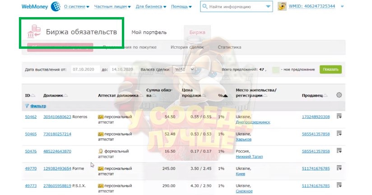Click персональный аттестат icon in row 50465
The image size is (372, 195).
pyautogui.click(x=101, y=134)
